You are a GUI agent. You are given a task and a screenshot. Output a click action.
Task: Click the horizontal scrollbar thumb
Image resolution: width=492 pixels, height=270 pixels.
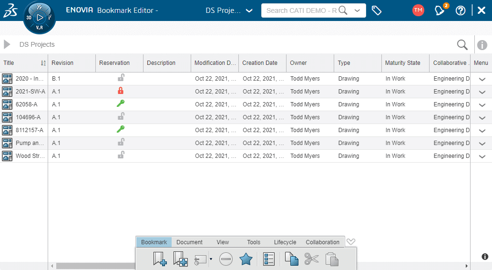96,266
